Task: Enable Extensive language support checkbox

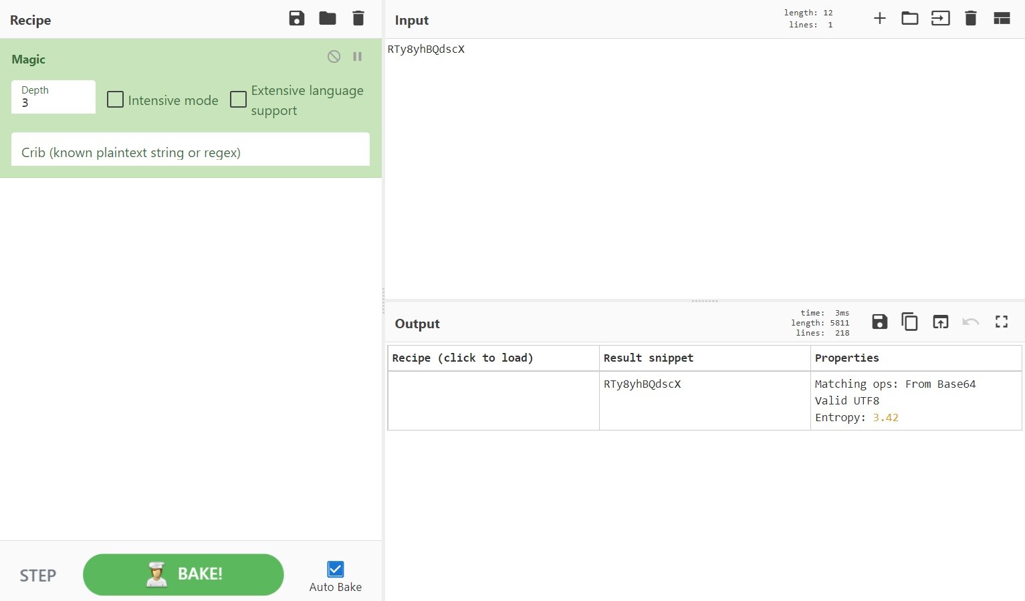Action: click(x=238, y=100)
